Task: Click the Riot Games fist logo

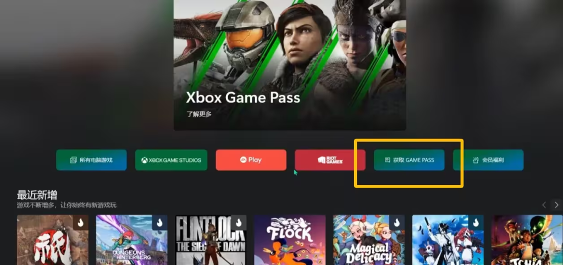Action: pos(321,160)
